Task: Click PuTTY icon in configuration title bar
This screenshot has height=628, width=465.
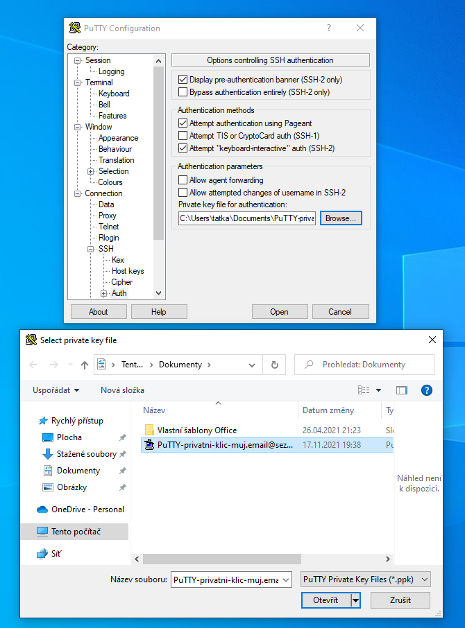Action: click(74, 28)
